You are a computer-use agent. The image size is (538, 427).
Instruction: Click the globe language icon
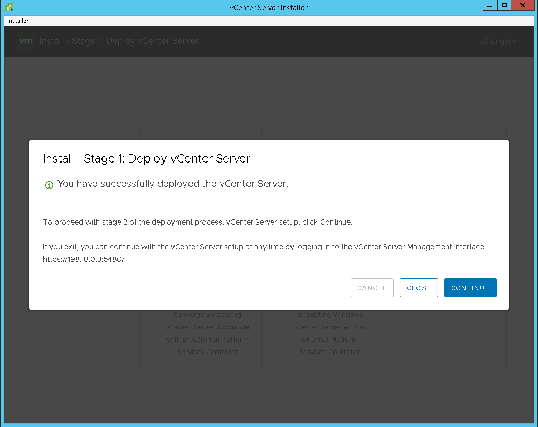[485, 41]
